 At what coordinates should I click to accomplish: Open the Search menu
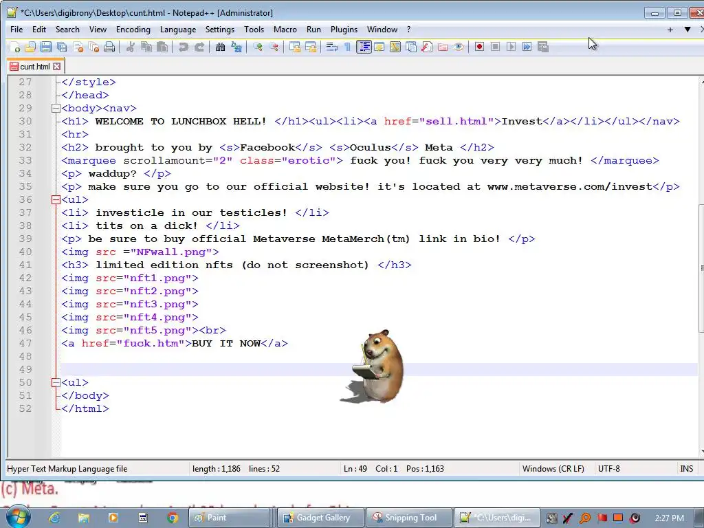click(x=67, y=30)
